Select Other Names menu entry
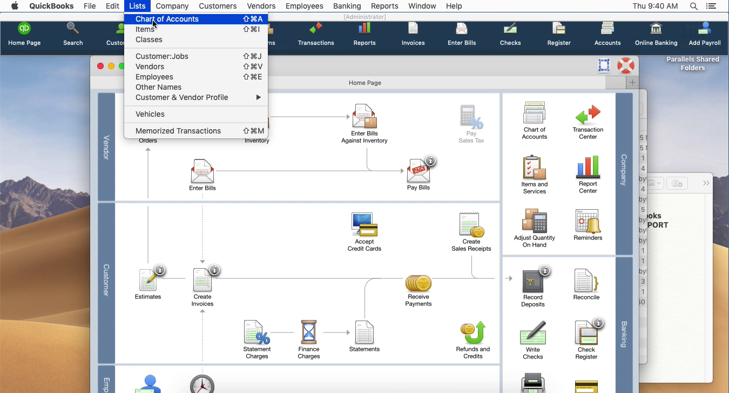Viewport: 729px width, 393px height. click(196, 87)
